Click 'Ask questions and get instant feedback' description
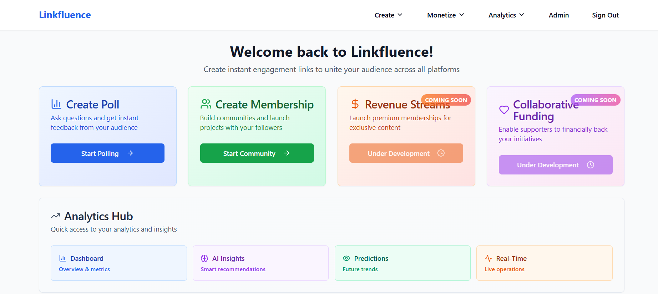The width and height of the screenshot is (658, 294). point(95,123)
